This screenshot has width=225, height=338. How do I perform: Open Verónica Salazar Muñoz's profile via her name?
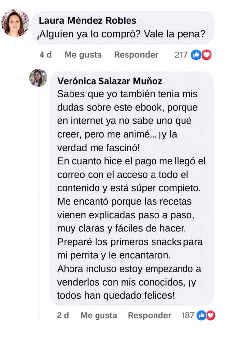pos(109,81)
